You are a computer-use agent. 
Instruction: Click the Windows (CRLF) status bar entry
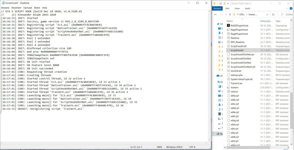[175, 147]
